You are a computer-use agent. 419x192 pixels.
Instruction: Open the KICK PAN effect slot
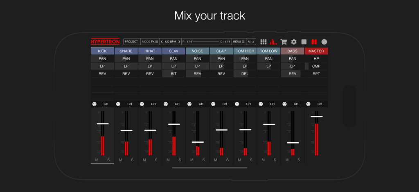click(x=102, y=59)
